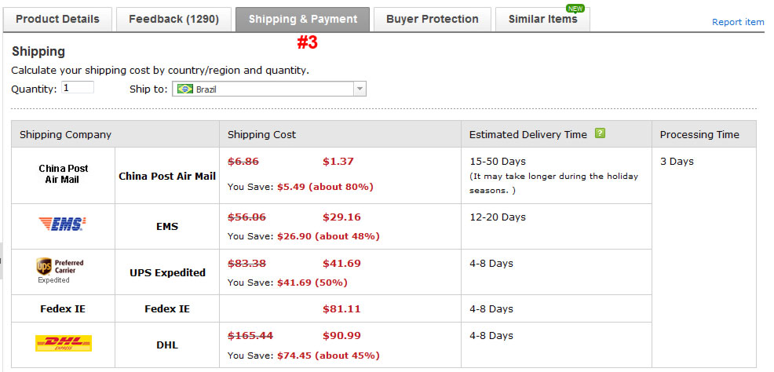The width and height of the screenshot is (774, 372).
Task: Open the Buyer Protection tab
Action: (433, 20)
